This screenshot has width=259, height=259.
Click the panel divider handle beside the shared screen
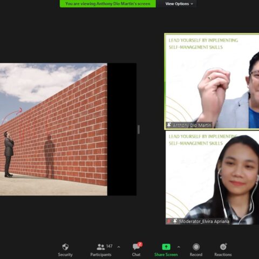[139, 129]
